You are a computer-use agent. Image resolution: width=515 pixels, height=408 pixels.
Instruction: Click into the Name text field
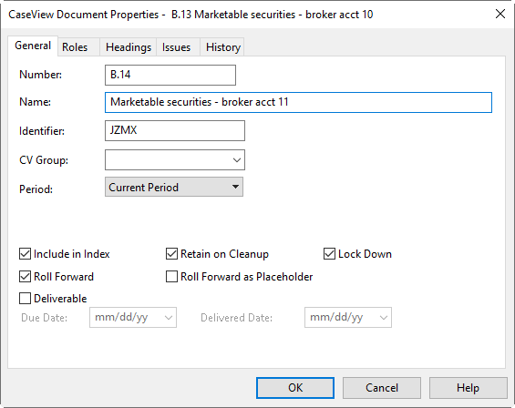pos(298,102)
